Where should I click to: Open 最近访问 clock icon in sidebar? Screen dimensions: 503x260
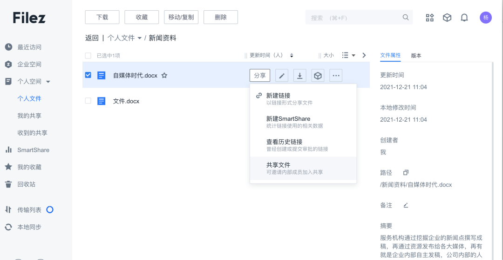[x=9, y=47]
